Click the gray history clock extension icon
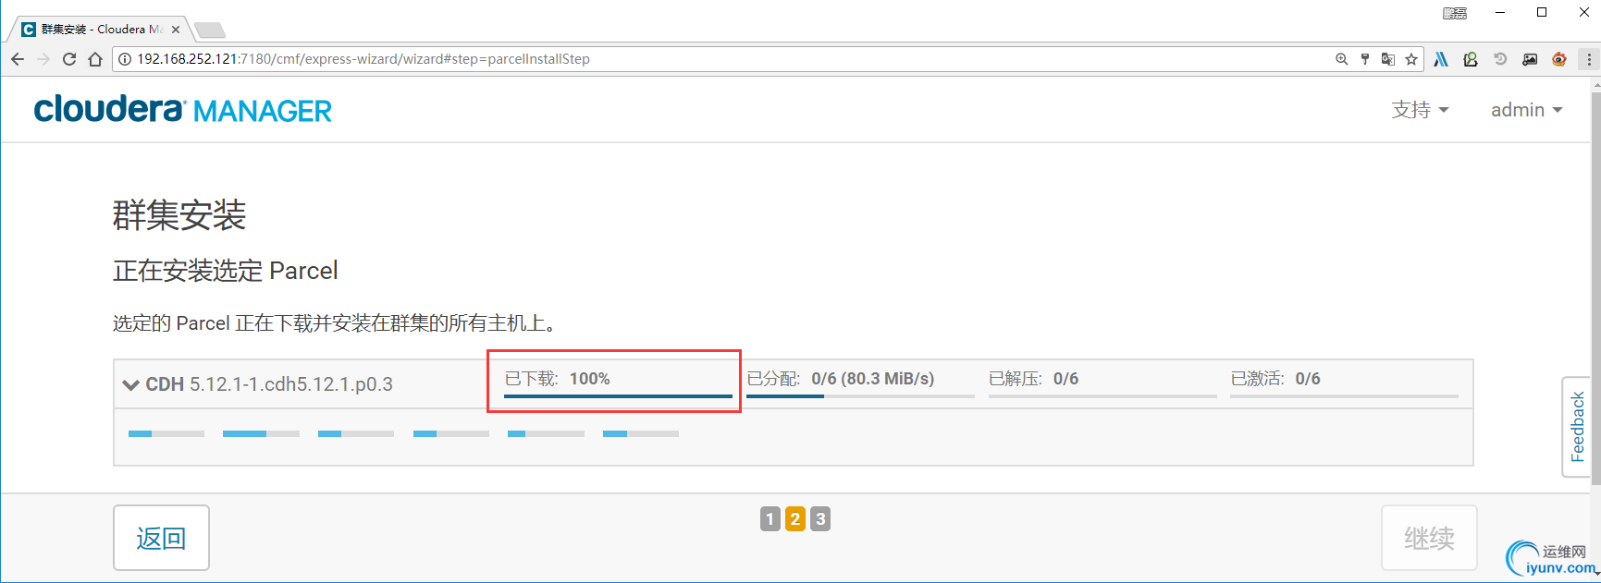Image resolution: width=1601 pixels, height=583 pixels. point(1500,59)
